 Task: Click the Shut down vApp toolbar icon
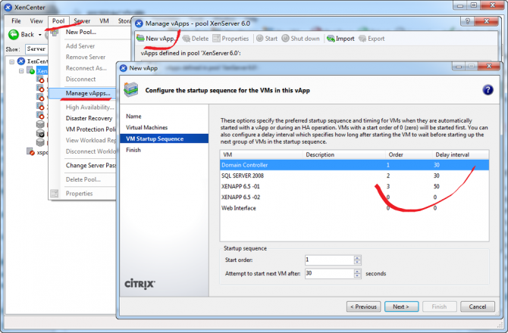point(285,39)
